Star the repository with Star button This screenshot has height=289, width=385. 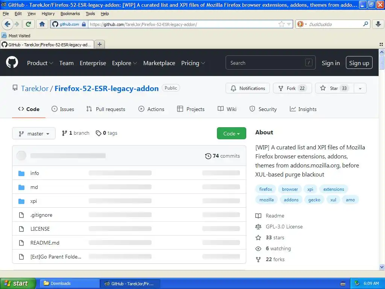tap(334, 88)
